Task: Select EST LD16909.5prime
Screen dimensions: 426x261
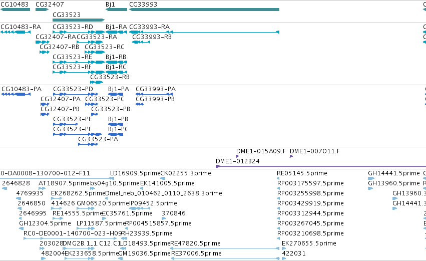Action: [x=135, y=173]
